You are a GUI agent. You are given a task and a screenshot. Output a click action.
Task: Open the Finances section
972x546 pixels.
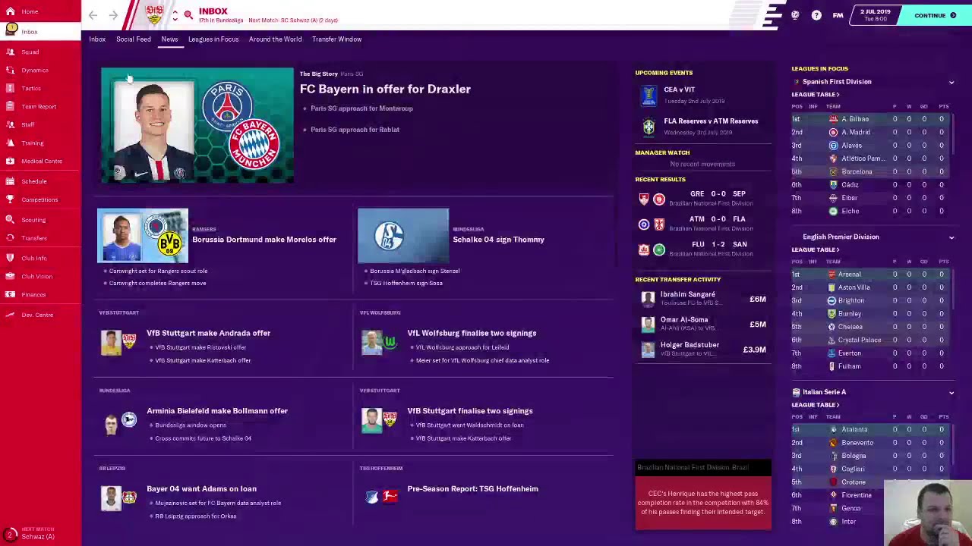point(33,294)
